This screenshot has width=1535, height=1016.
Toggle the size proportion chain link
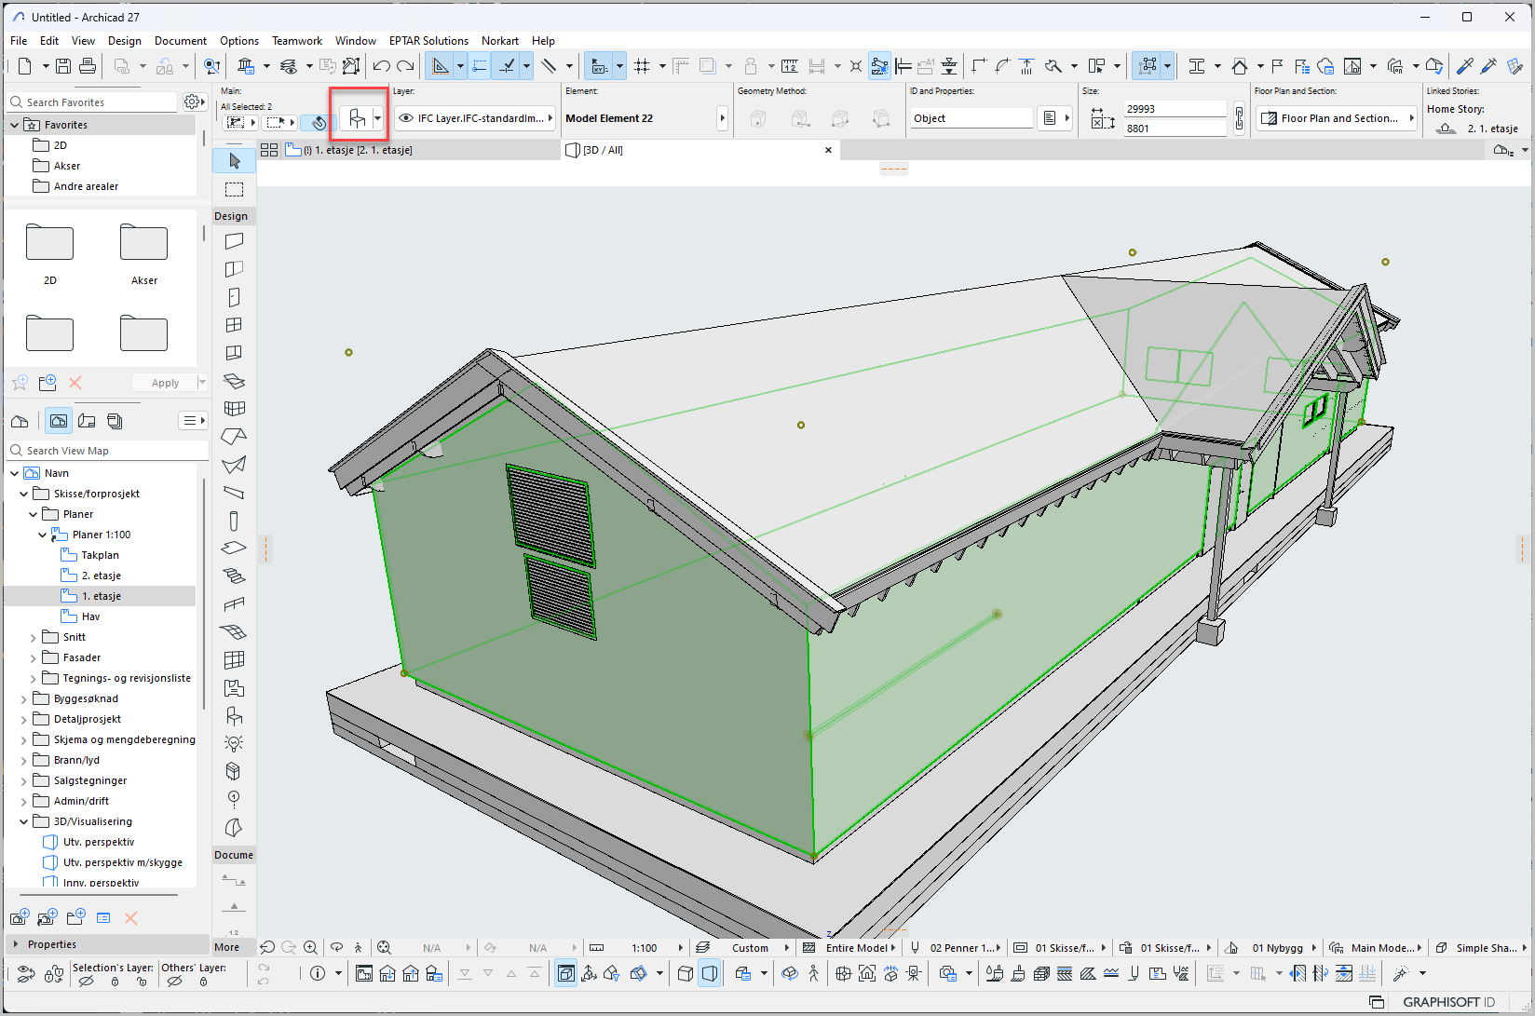[1238, 118]
